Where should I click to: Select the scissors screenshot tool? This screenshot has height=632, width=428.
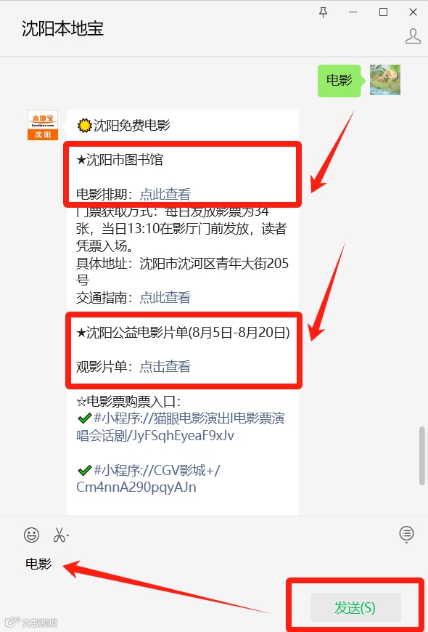click(x=59, y=535)
